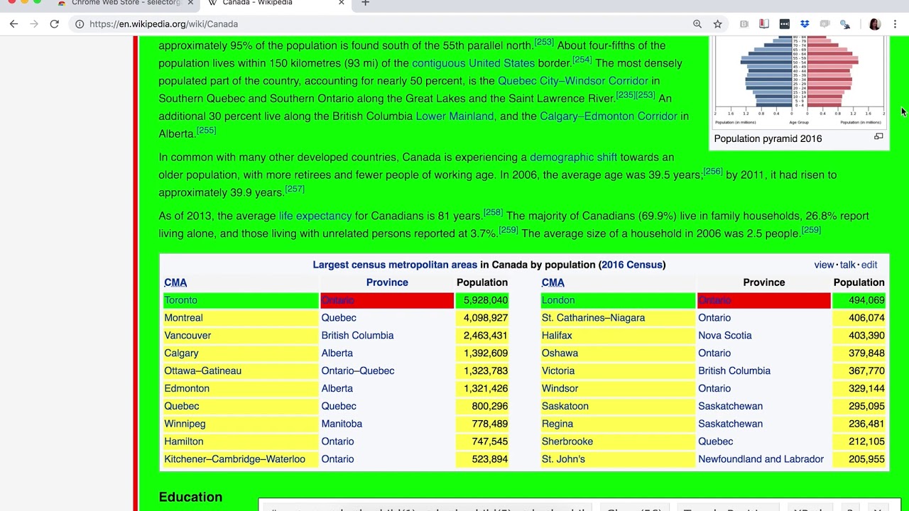909x511 pixels.
Task: Open the 2016 Census link in table header
Action: [x=631, y=265]
